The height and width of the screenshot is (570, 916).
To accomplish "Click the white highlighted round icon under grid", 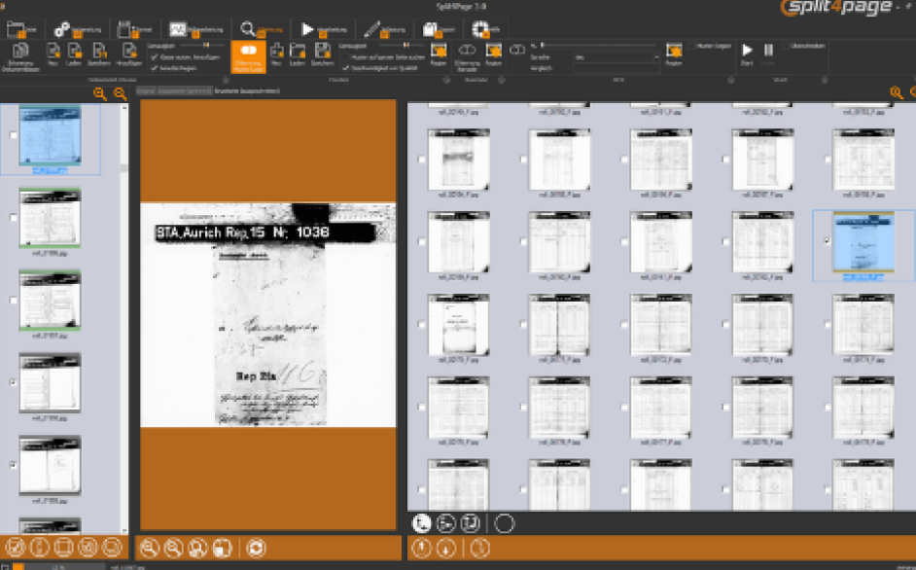I will (421, 523).
